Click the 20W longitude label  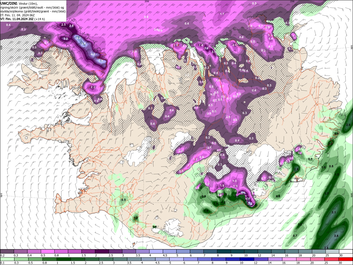pos(147,1)
